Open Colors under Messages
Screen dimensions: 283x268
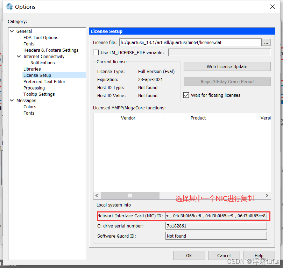point(30,107)
